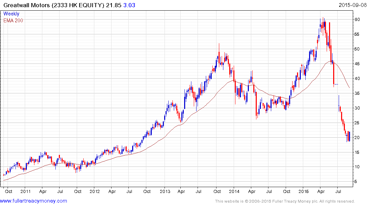Click the y-axis label 40

(x=357, y=79)
